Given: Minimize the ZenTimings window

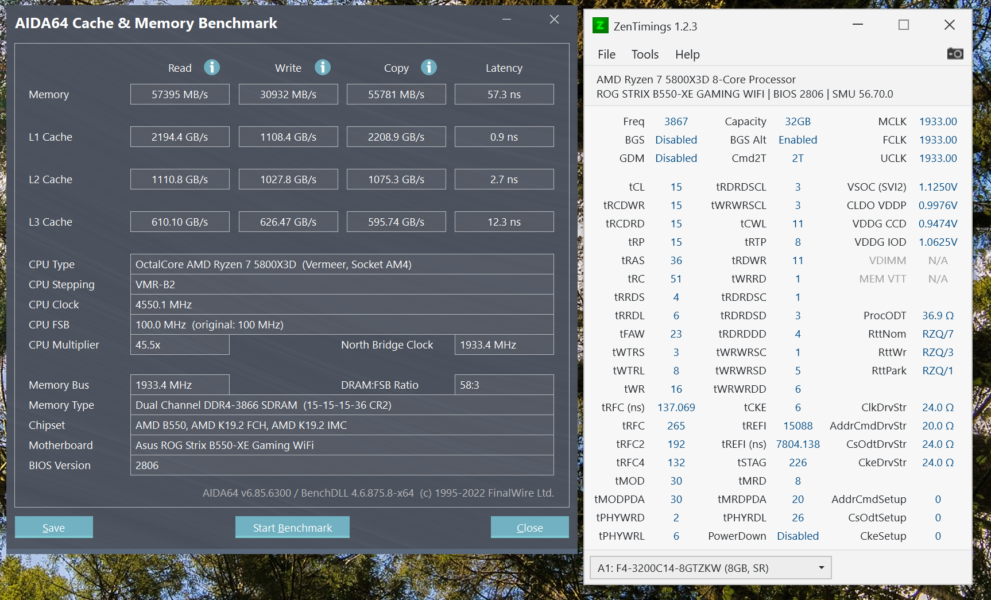Looking at the screenshot, I should 858,25.
